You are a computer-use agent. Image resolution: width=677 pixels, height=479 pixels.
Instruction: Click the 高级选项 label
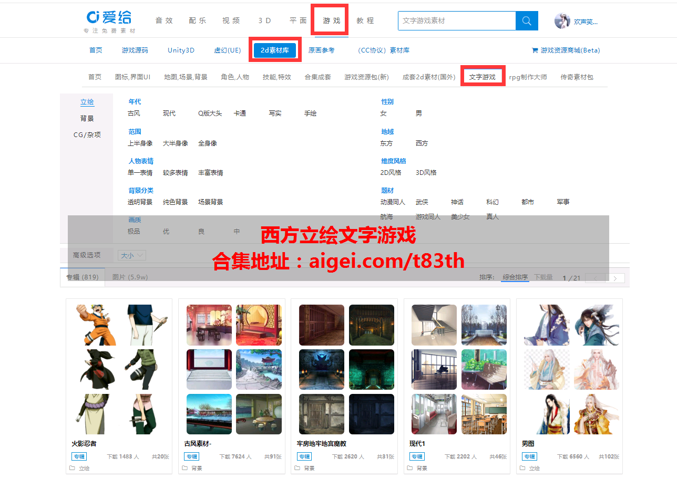click(87, 255)
